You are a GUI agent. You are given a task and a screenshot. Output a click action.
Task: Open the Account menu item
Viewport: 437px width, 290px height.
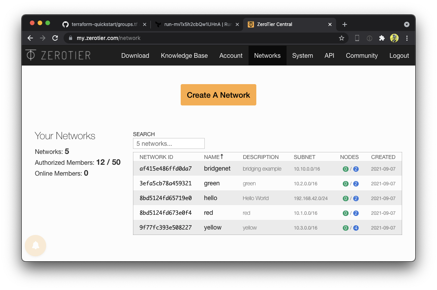[231, 56]
